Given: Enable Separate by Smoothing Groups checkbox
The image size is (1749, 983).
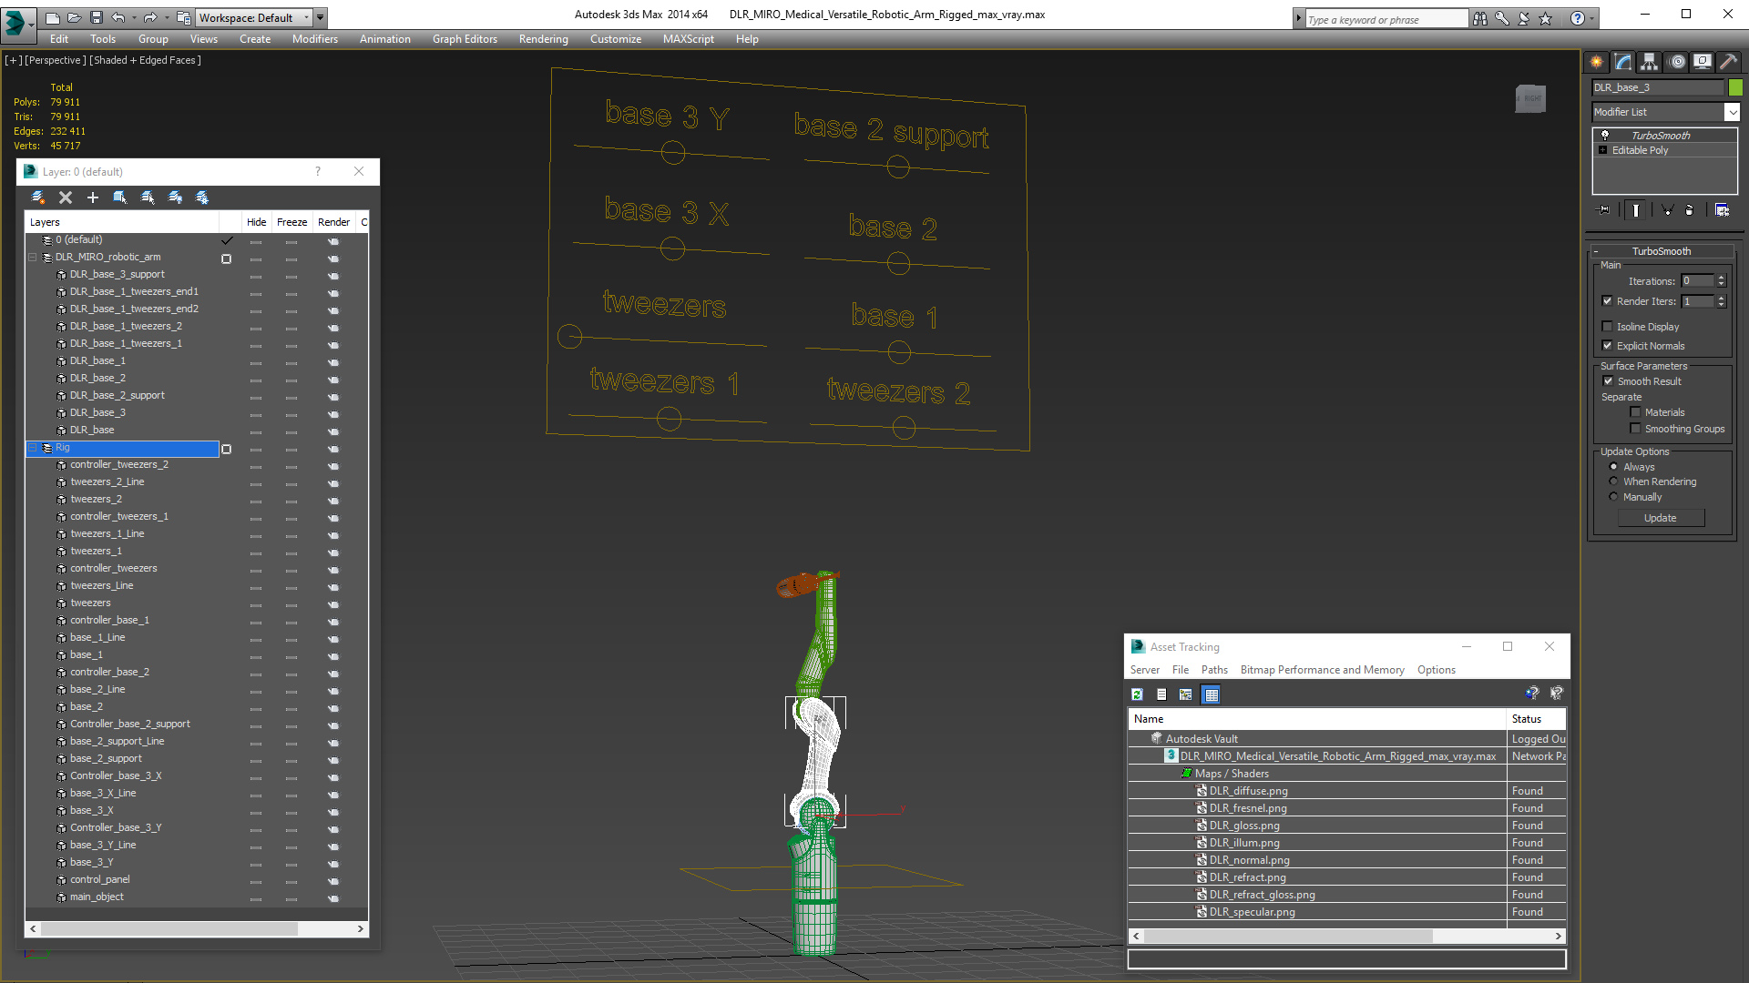Looking at the screenshot, I should [1635, 429].
